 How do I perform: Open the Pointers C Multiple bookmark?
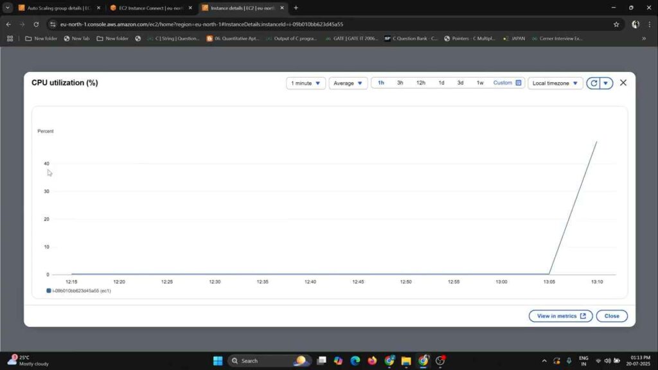470,39
